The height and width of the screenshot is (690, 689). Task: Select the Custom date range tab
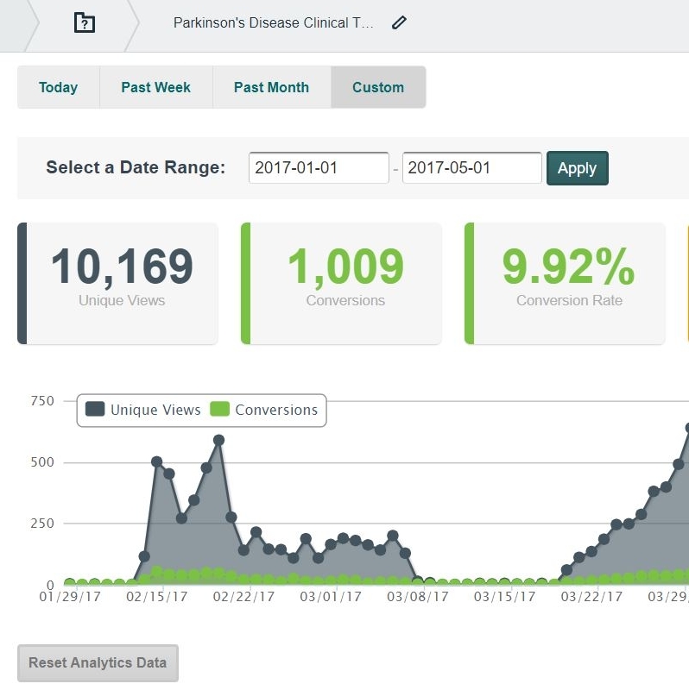(x=378, y=87)
